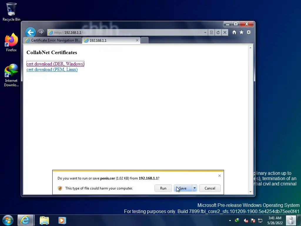Minimize the Internet Explorer window
This screenshot has width=301, height=226.
(228, 24)
